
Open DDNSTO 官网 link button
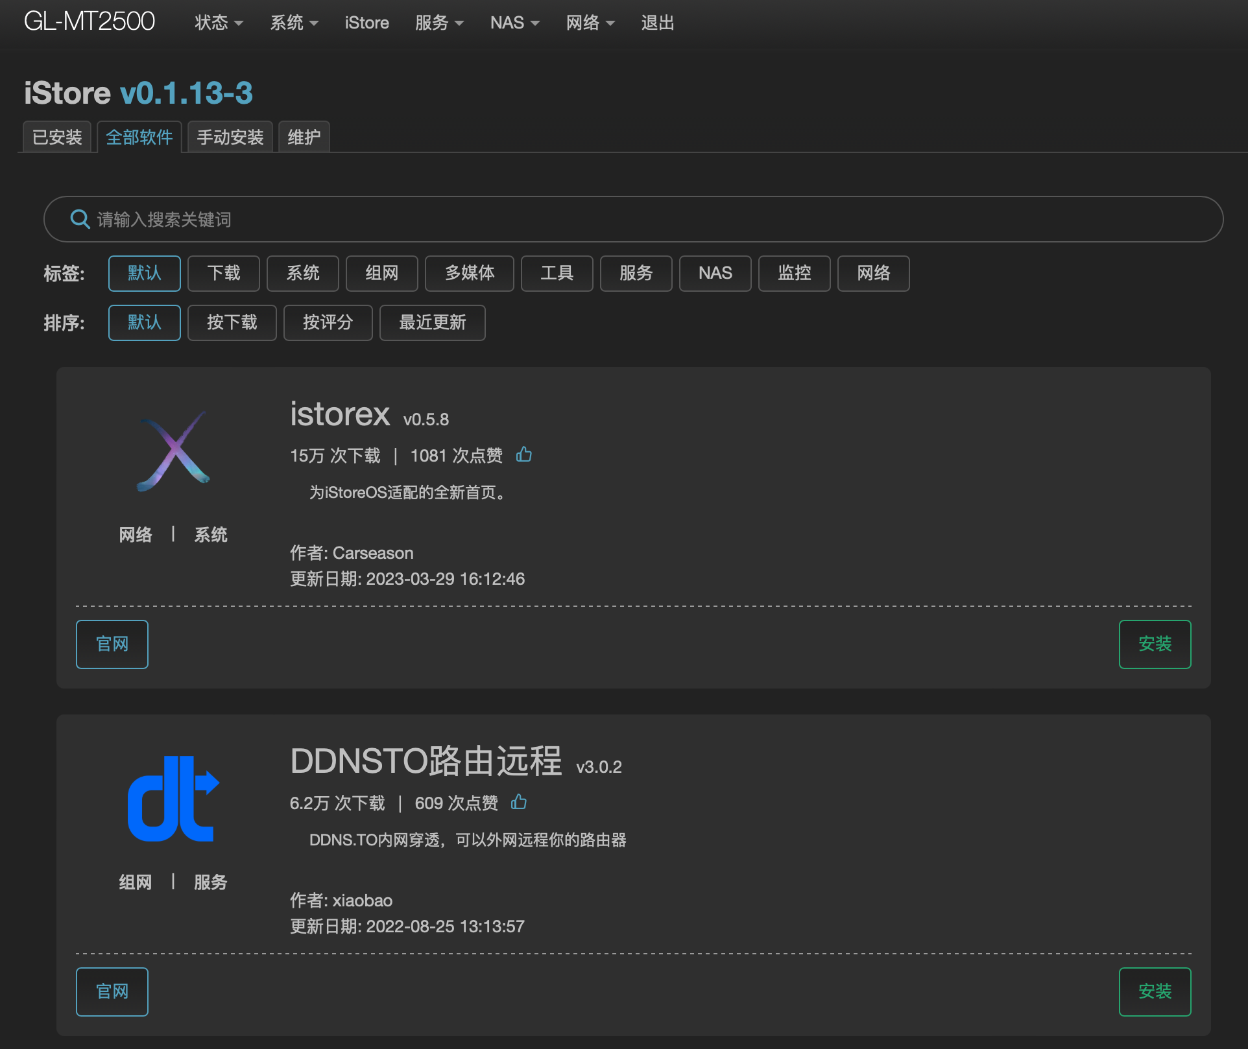coord(112,991)
